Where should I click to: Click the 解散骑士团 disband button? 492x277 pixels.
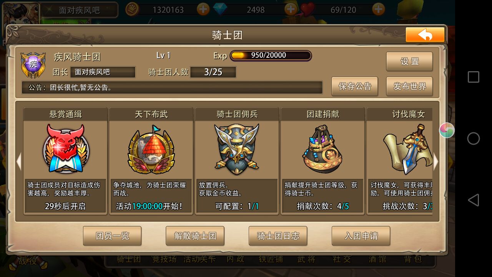(195, 236)
